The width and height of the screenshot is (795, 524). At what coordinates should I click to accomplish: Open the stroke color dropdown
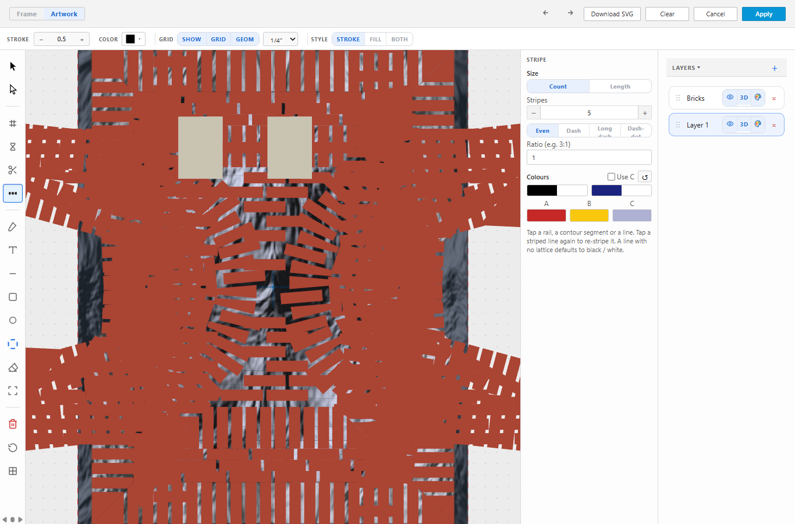click(x=133, y=39)
